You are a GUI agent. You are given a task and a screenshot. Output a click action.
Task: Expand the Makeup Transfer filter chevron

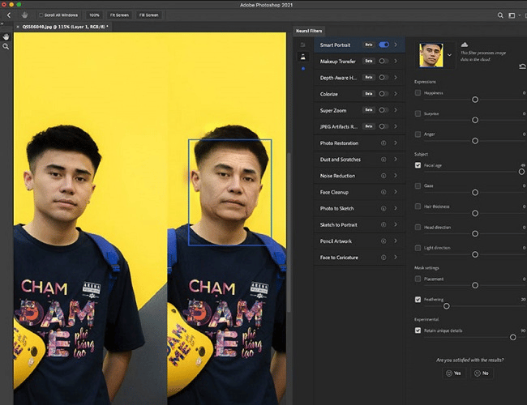[396, 61]
